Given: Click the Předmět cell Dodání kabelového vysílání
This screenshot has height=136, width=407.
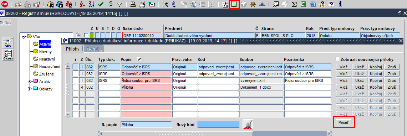Looking at the screenshot, I should click(x=210, y=35).
